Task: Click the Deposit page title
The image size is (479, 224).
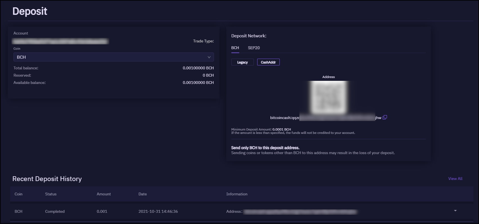Action: 30,11
